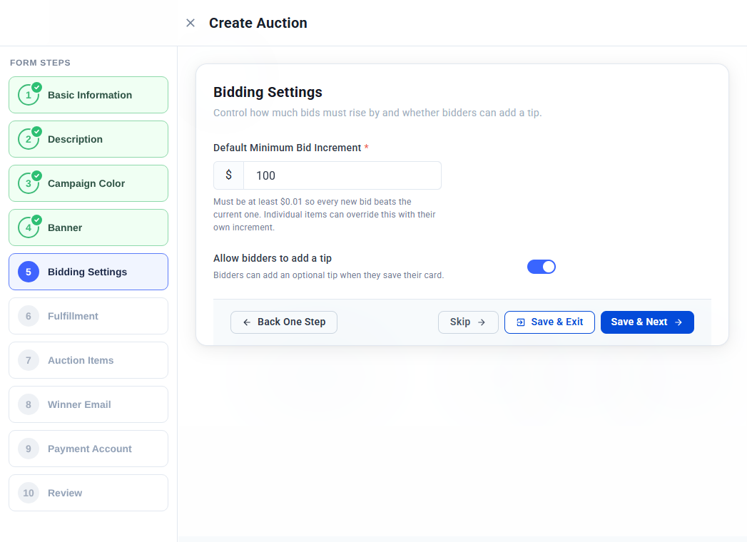Click the checked step 2 badge
The height and width of the screenshot is (542, 747).
coord(29,139)
